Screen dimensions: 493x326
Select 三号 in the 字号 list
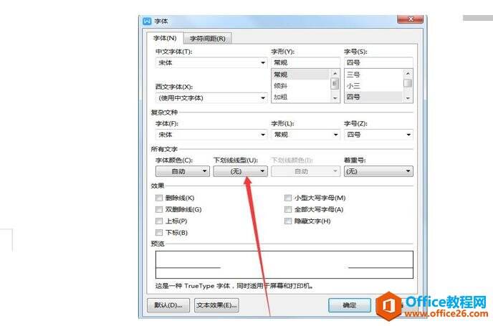point(373,75)
